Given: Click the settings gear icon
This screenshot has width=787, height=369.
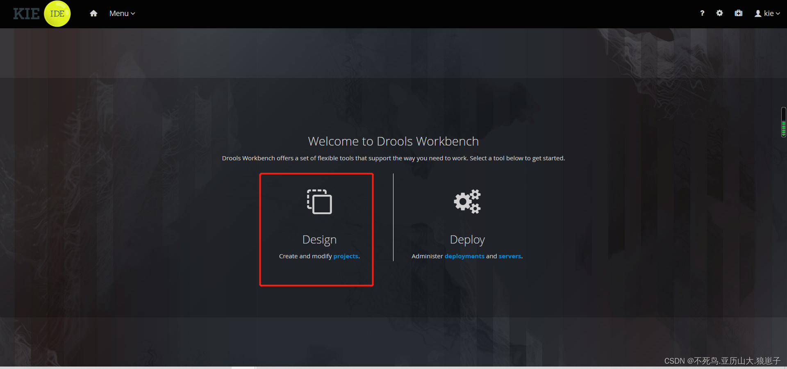Looking at the screenshot, I should [720, 13].
